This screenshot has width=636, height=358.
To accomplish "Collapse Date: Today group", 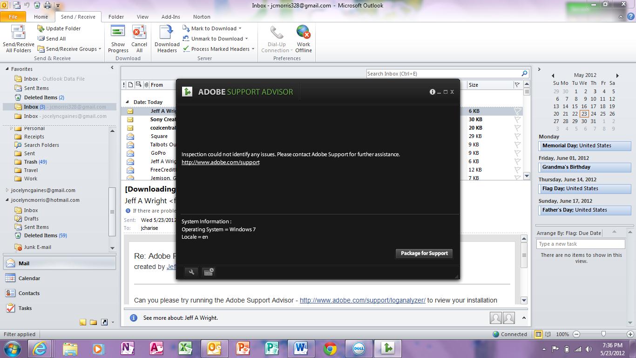I will click(x=127, y=102).
